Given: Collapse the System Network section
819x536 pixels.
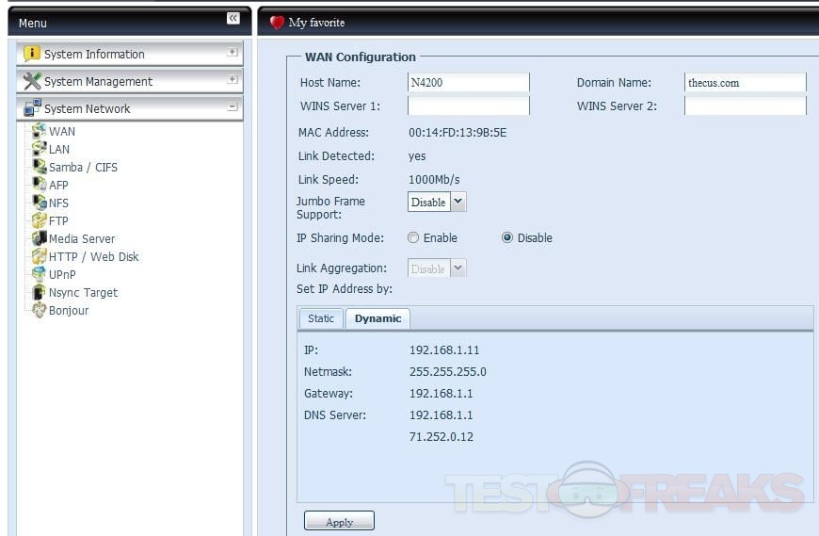Looking at the screenshot, I should [x=232, y=107].
